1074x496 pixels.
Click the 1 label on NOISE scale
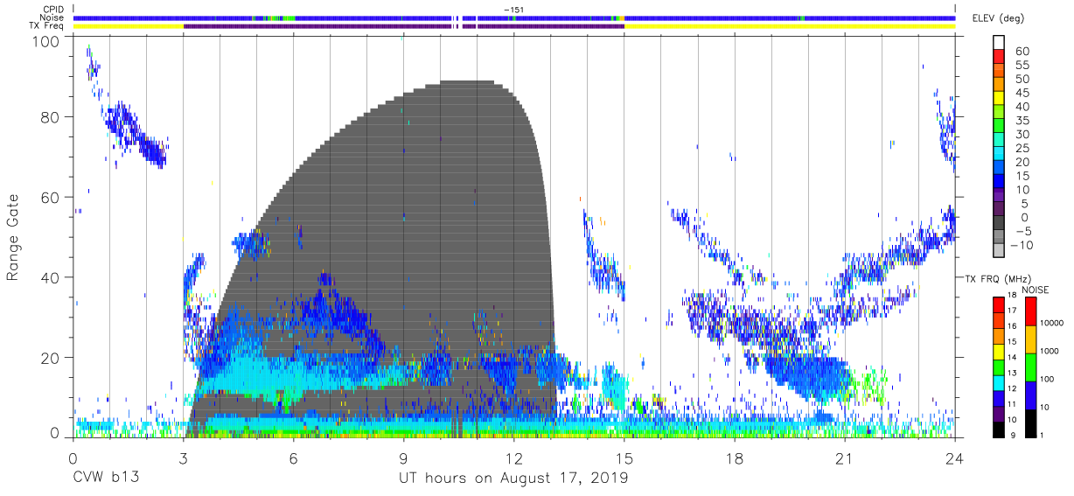point(1040,435)
